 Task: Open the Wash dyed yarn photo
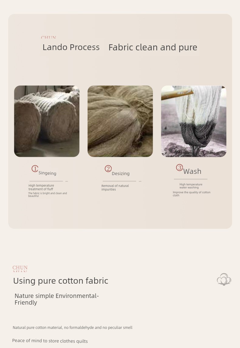(x=194, y=121)
